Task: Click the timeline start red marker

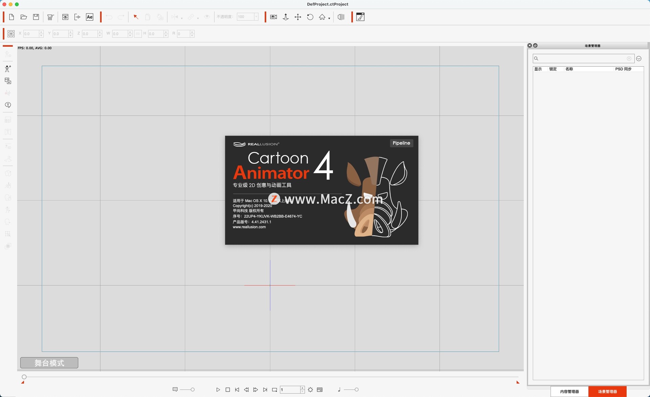Action: pos(23,382)
